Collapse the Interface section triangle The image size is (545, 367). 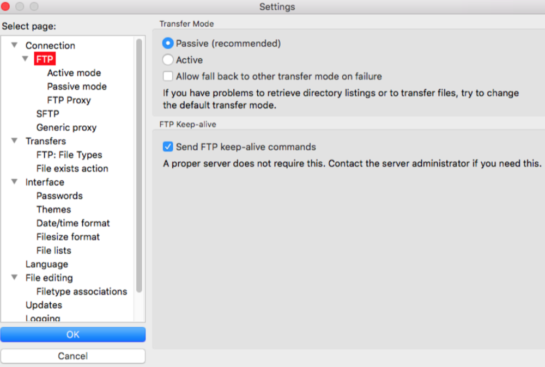coord(14,181)
